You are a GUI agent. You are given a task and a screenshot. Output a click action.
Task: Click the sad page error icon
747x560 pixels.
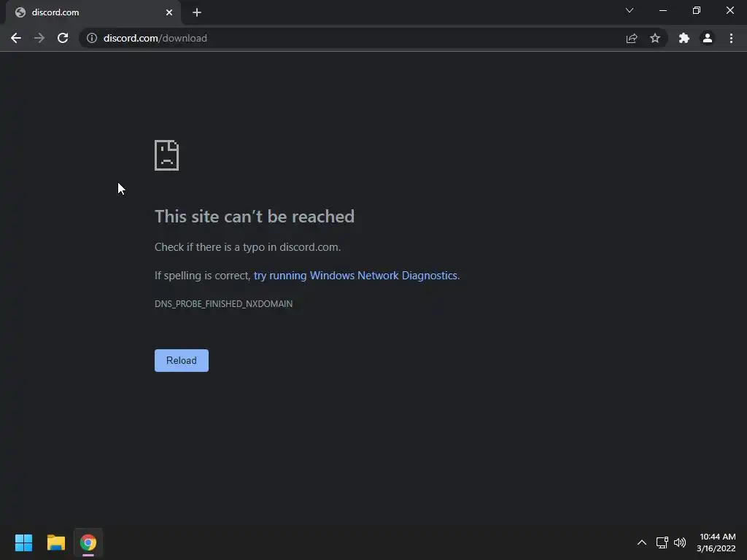(x=167, y=155)
